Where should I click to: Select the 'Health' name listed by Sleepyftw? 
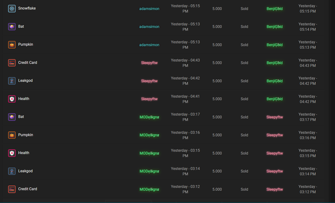(x=24, y=99)
